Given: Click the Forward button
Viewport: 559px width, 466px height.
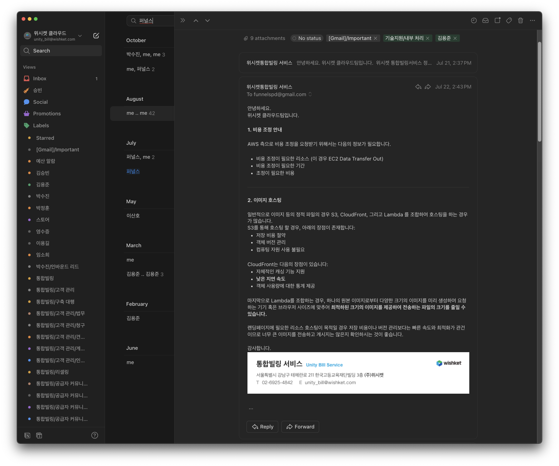Looking at the screenshot, I should click(x=300, y=427).
